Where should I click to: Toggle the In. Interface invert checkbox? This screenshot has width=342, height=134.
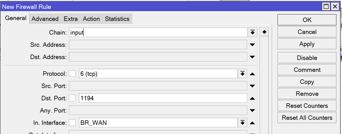[x=72, y=123]
